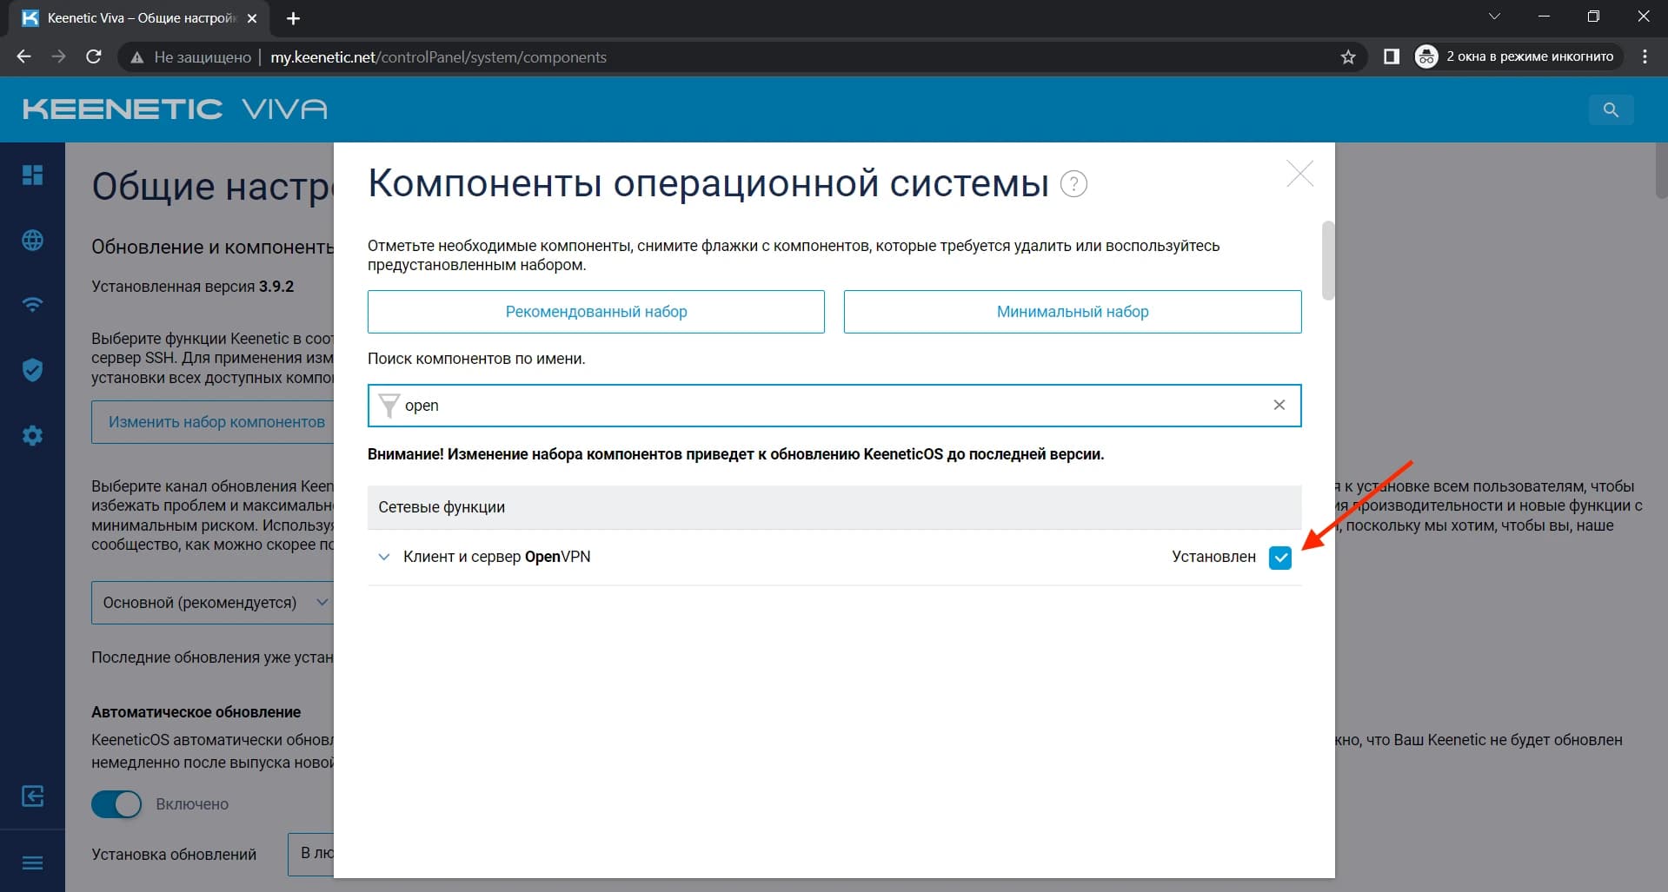Open the search icon in the header

[1611, 109]
